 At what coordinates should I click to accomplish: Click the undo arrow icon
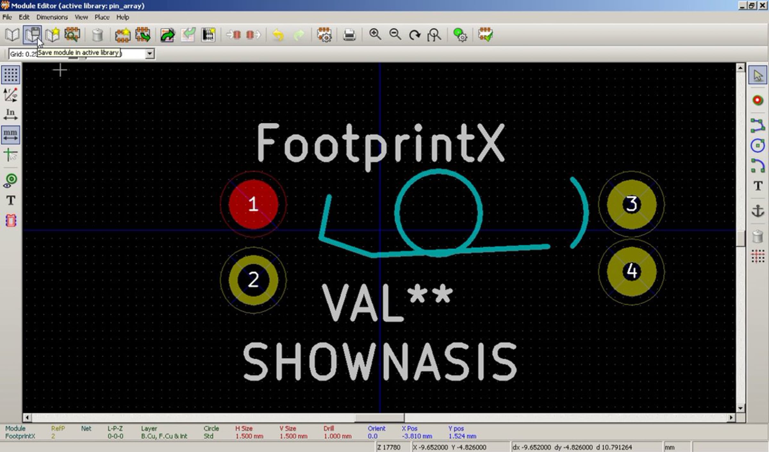click(x=278, y=35)
